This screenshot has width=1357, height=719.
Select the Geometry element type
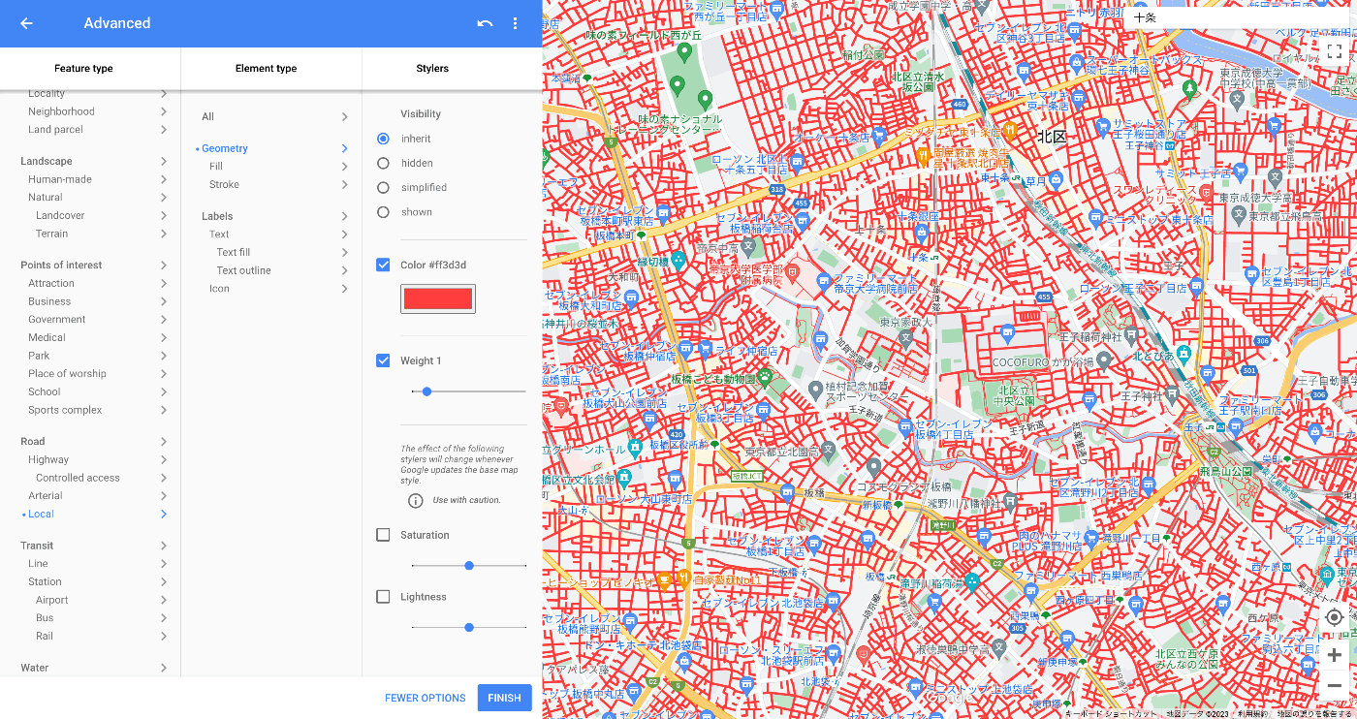click(225, 148)
